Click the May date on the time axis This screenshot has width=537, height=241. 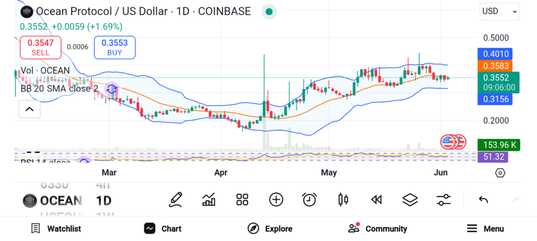click(x=329, y=173)
